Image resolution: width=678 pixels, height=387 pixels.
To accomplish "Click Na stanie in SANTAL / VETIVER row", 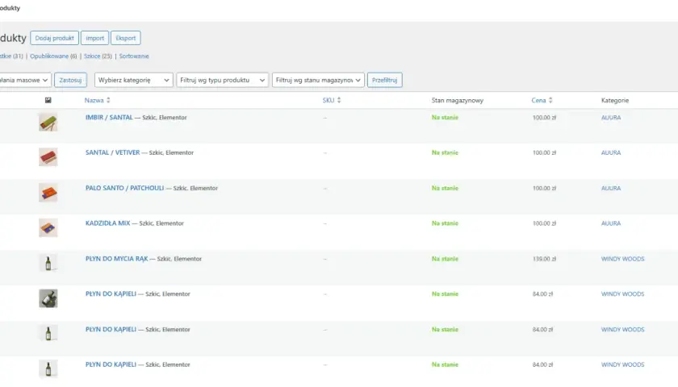I will click(445, 152).
